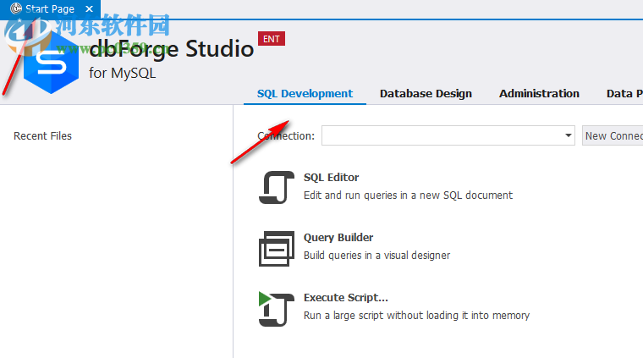This screenshot has height=358, width=643.
Task: Switch to the SQL Development tab
Action: point(305,94)
